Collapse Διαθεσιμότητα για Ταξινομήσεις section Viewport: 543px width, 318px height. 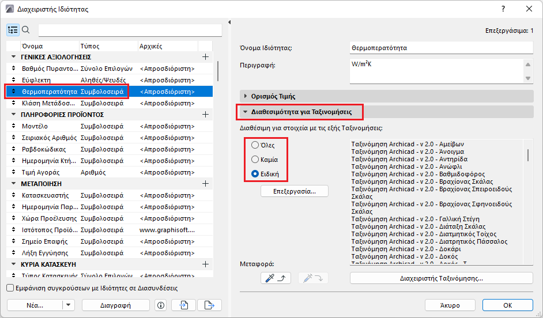(x=246, y=112)
